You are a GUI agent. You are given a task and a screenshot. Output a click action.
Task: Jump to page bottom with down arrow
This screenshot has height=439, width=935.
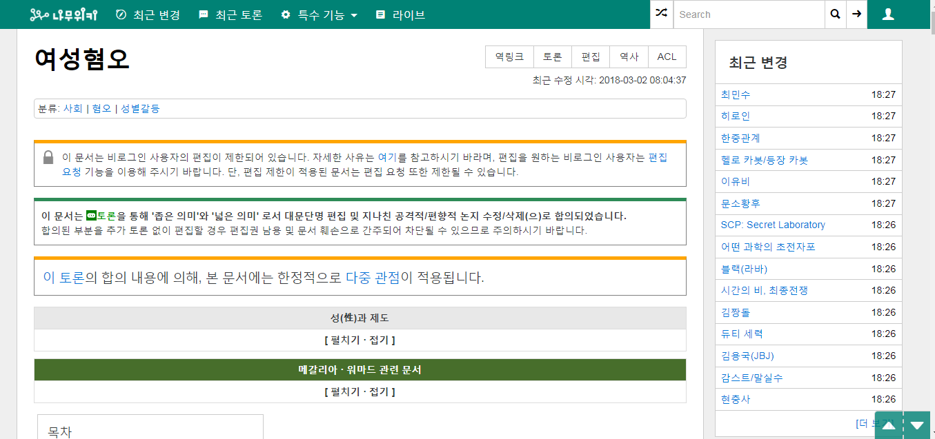(x=917, y=425)
